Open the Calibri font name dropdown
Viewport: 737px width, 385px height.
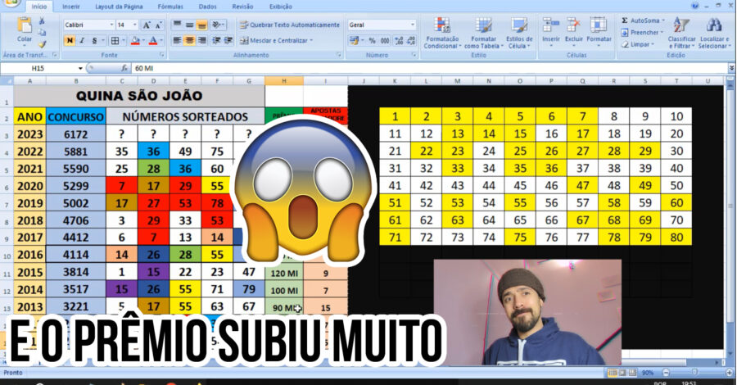click(x=111, y=25)
